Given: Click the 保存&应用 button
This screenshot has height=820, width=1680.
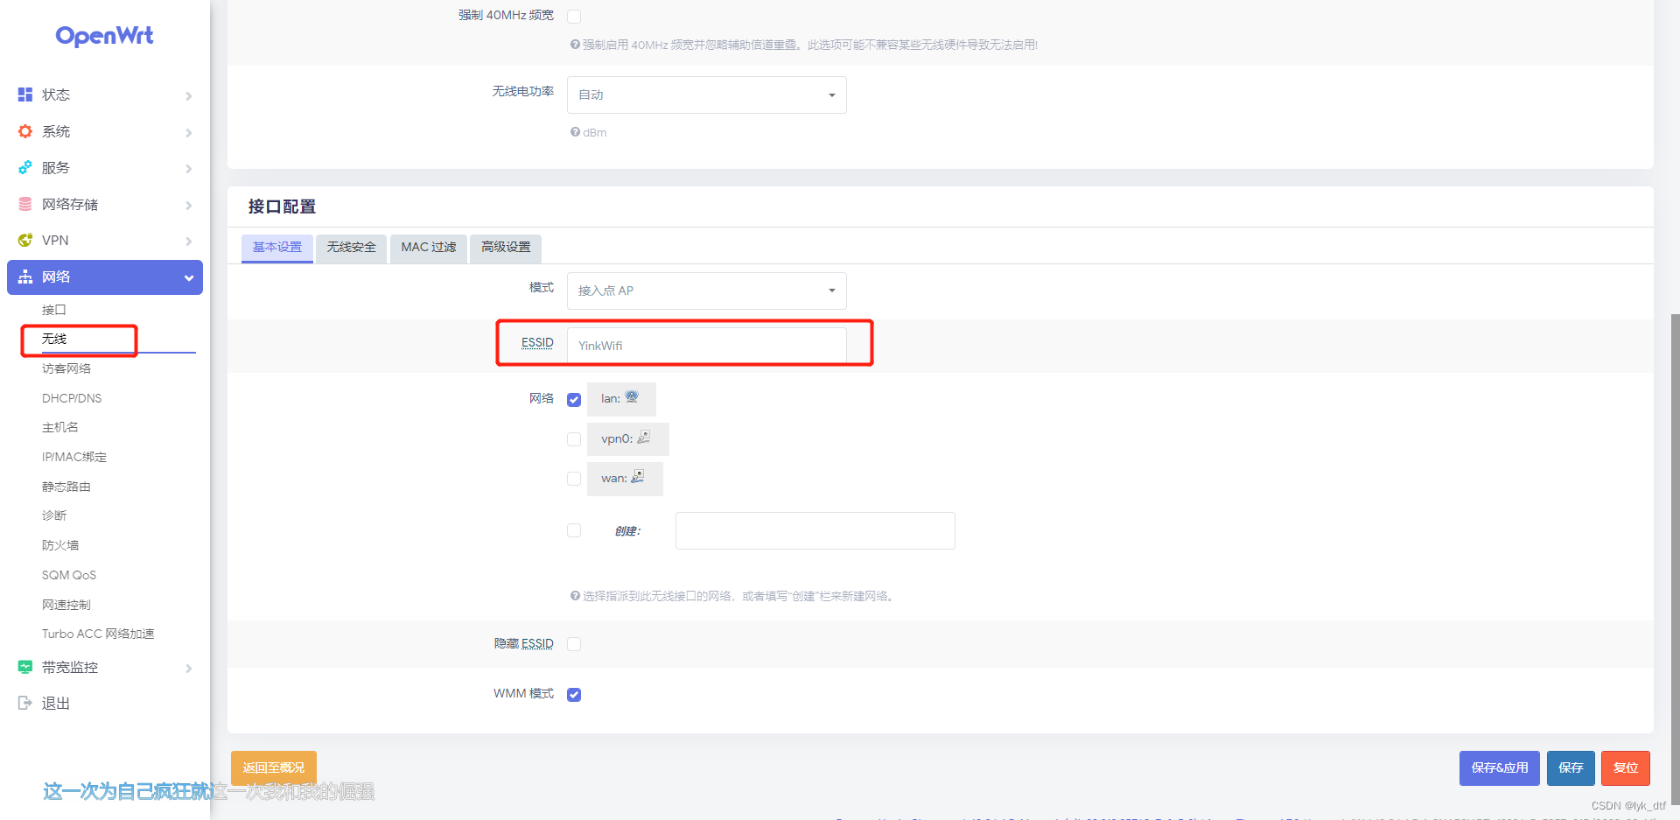Looking at the screenshot, I should [x=1499, y=767].
